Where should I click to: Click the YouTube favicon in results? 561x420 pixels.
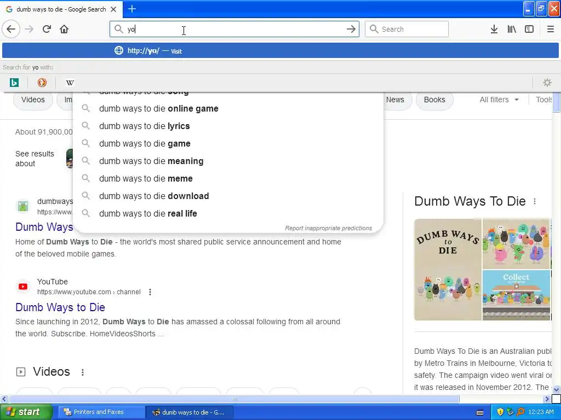tap(23, 287)
